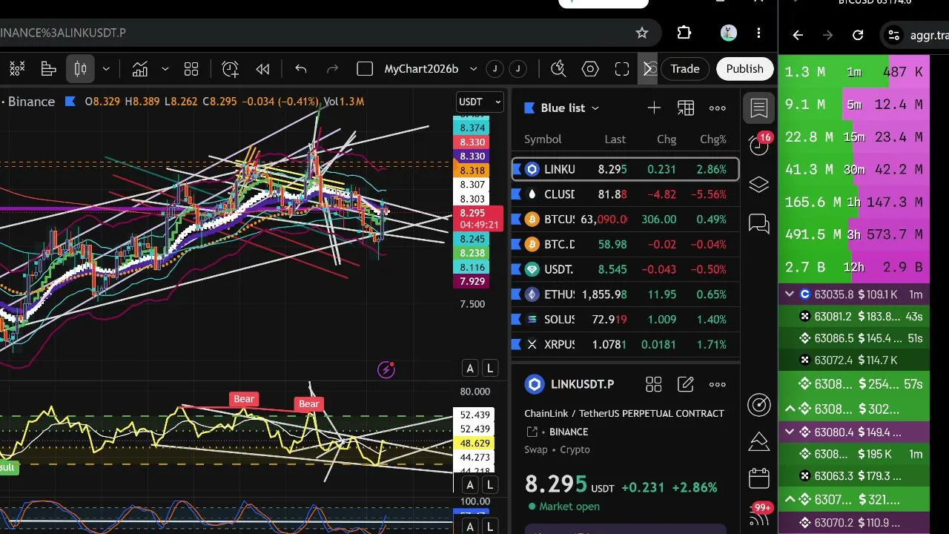Screen dimensions: 949x534
Task: Expand 6308 $302 trade group in aggr
Action: click(790, 409)
